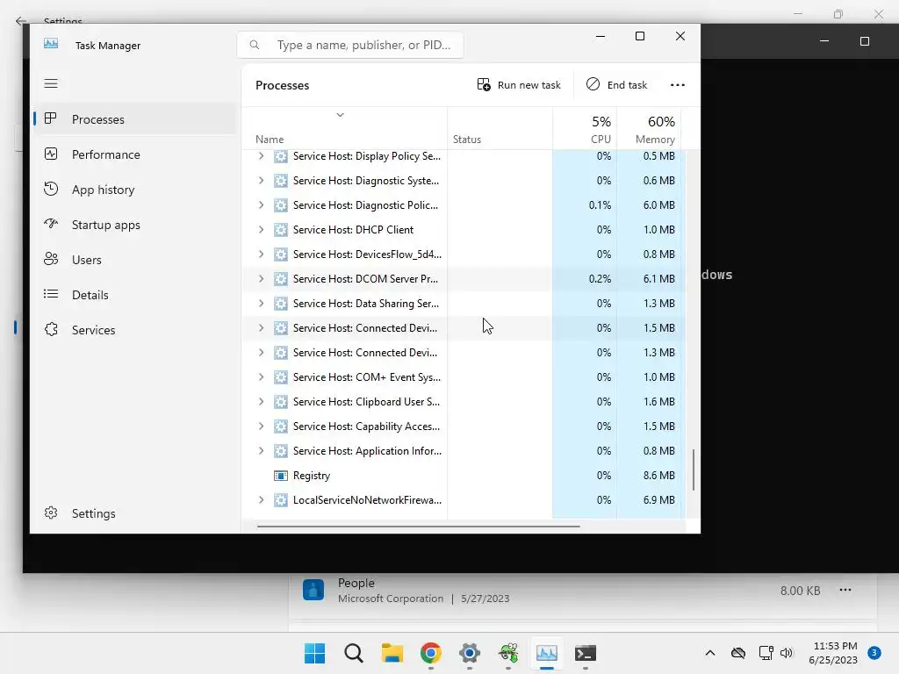Click the horizontal scrollbar in process list
This screenshot has width=899, height=674.
coord(418,526)
